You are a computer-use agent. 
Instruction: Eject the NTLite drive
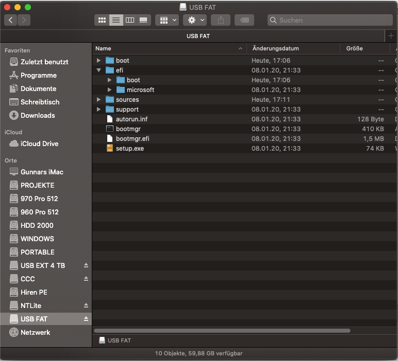coord(86,305)
